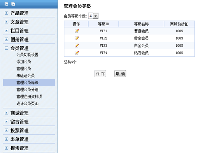Click the 表单管理 label
The width and height of the screenshot is (203, 153).
(x=19, y=139)
